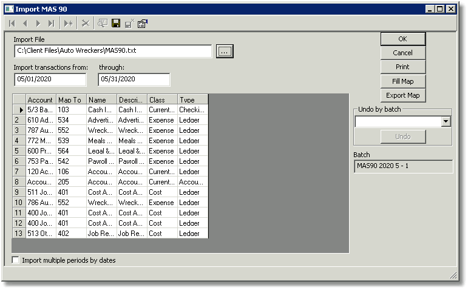Click account cell 5/3 Ba...
This screenshot has height=290, width=468.
pos(41,110)
